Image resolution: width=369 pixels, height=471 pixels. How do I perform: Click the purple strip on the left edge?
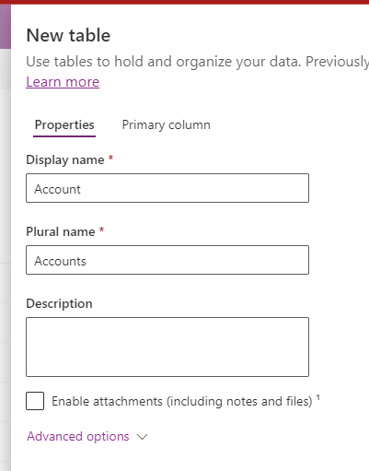tap(6, 27)
